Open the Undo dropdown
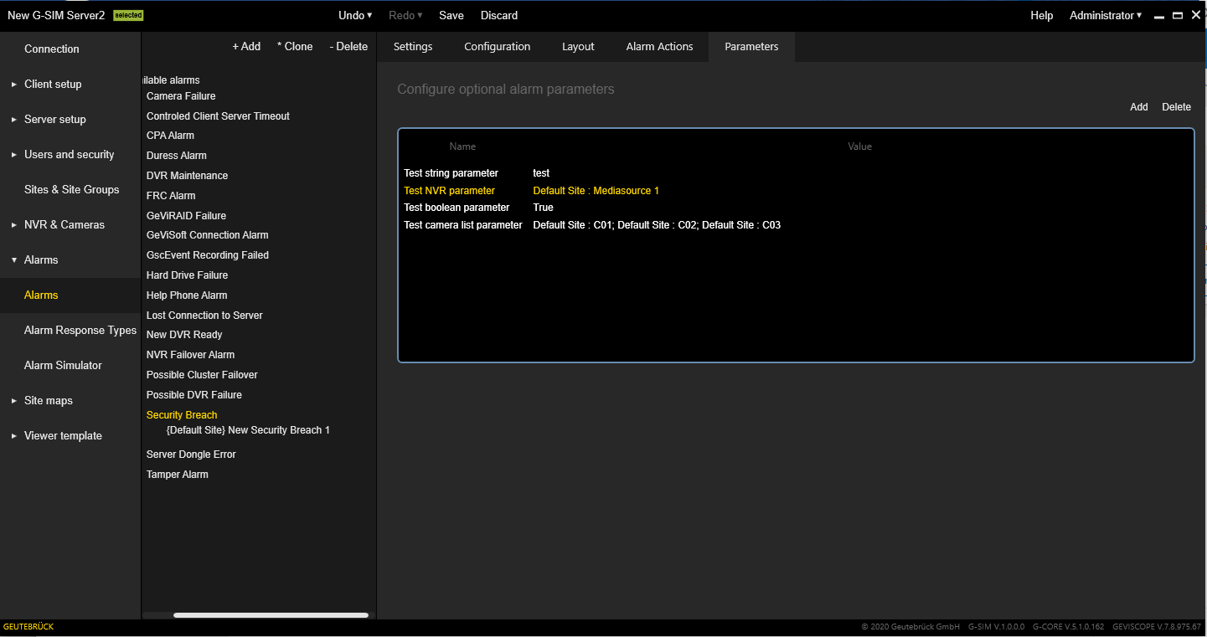 tap(355, 15)
